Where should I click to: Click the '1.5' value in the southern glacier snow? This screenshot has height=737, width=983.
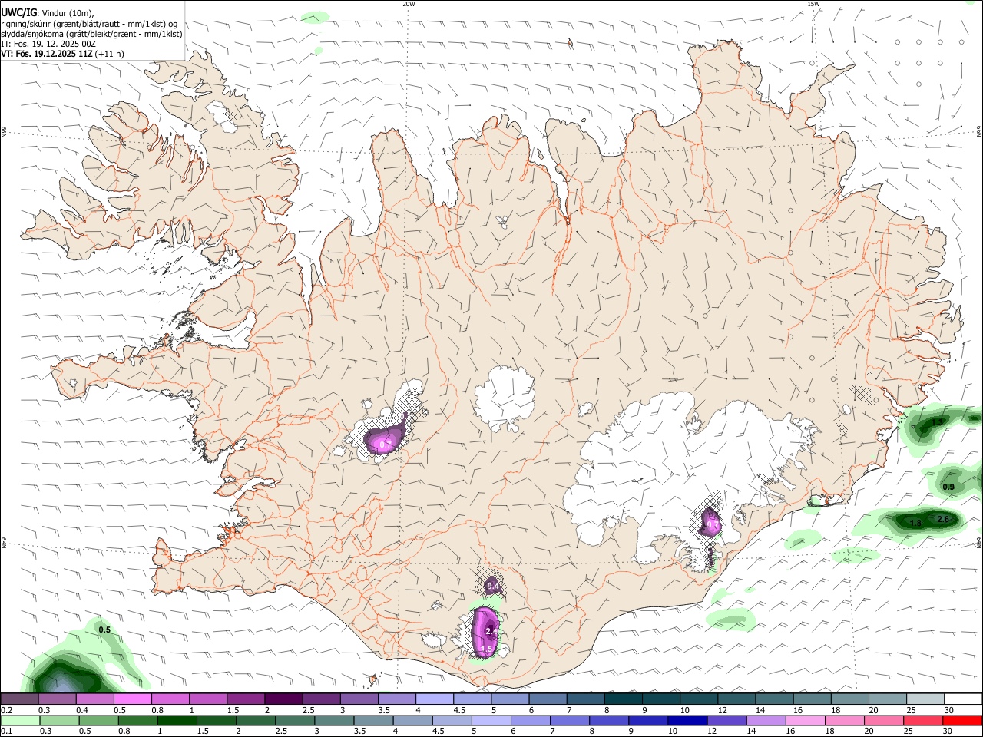click(486, 649)
